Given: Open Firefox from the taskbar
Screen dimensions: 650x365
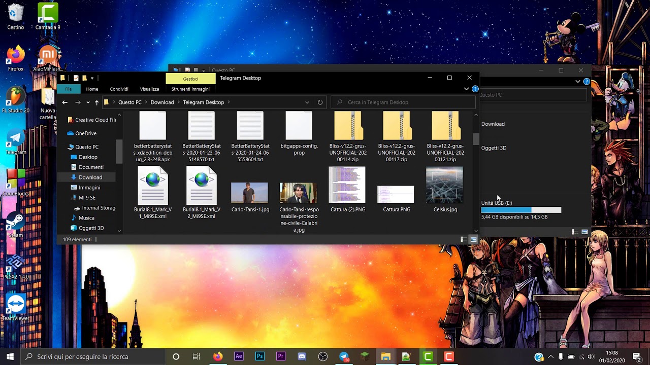Looking at the screenshot, I should coord(218,356).
